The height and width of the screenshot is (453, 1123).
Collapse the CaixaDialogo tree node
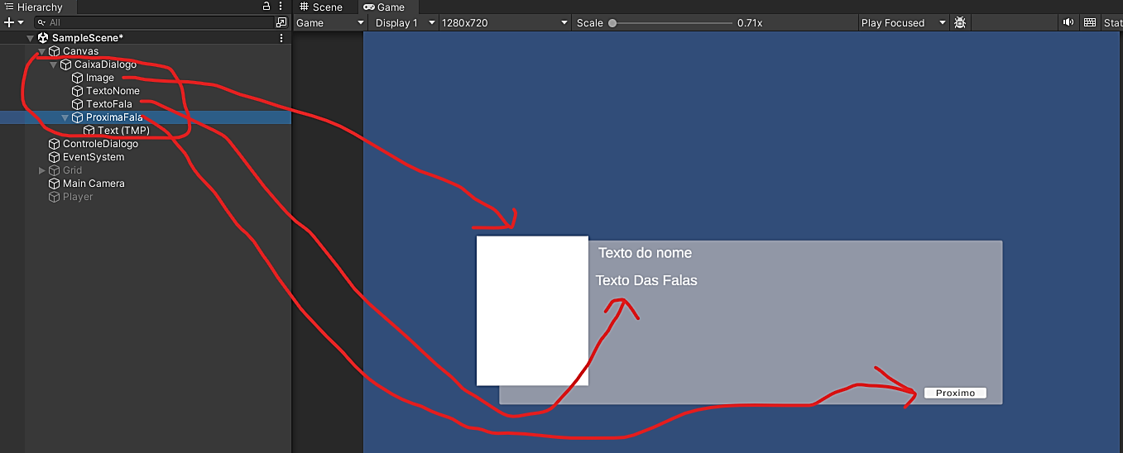tap(54, 64)
